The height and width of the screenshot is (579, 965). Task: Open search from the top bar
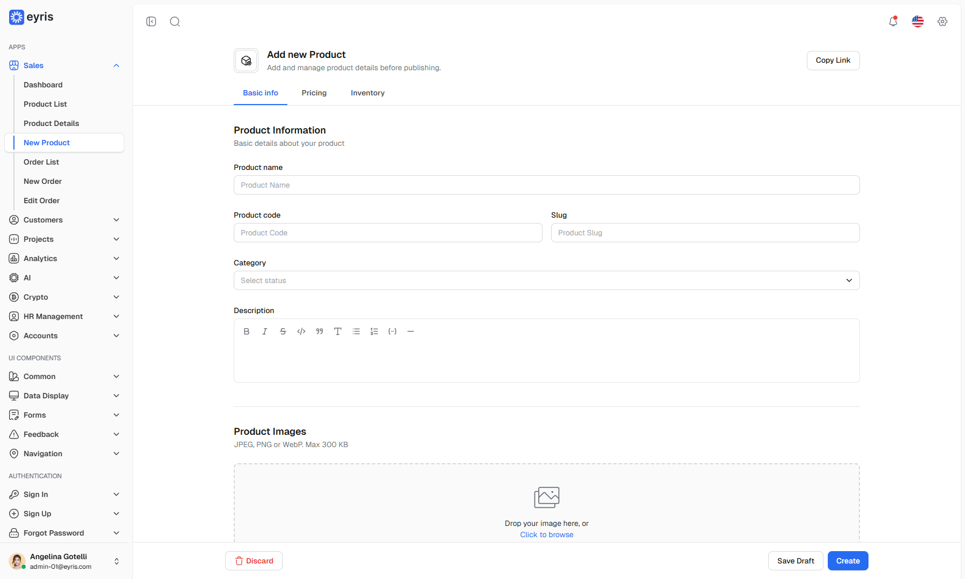[x=175, y=21]
